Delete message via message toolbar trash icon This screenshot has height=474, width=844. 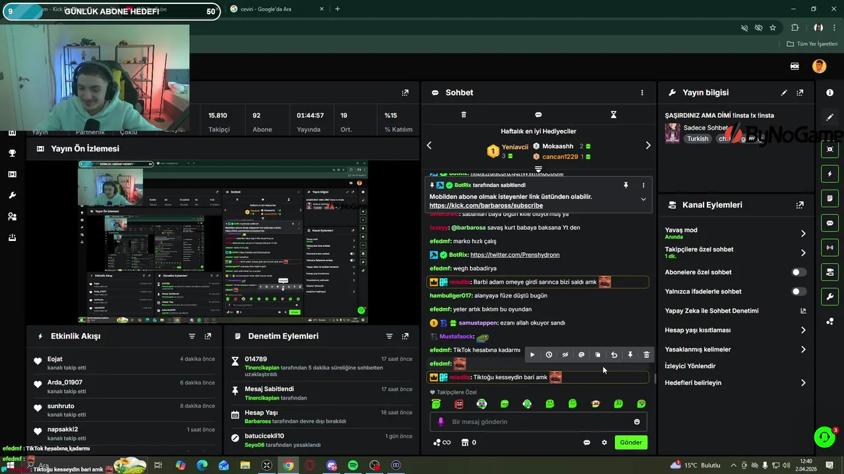click(646, 355)
